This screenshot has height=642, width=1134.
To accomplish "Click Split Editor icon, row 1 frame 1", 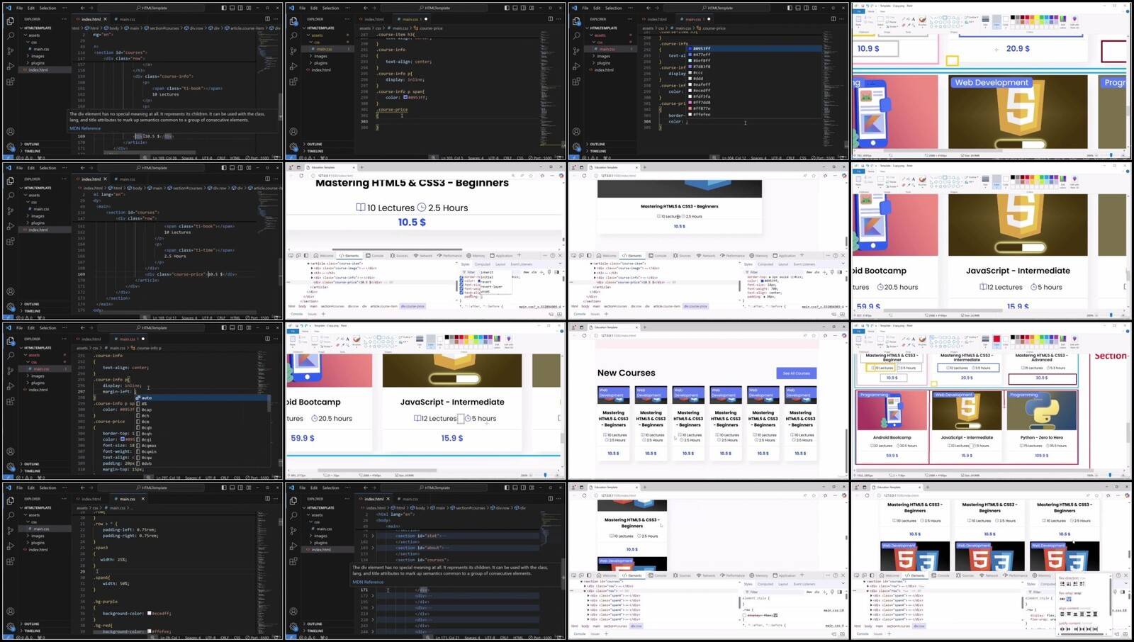I will [267, 19].
